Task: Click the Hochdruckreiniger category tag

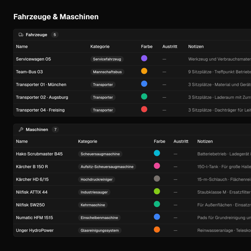Action: 97,180
